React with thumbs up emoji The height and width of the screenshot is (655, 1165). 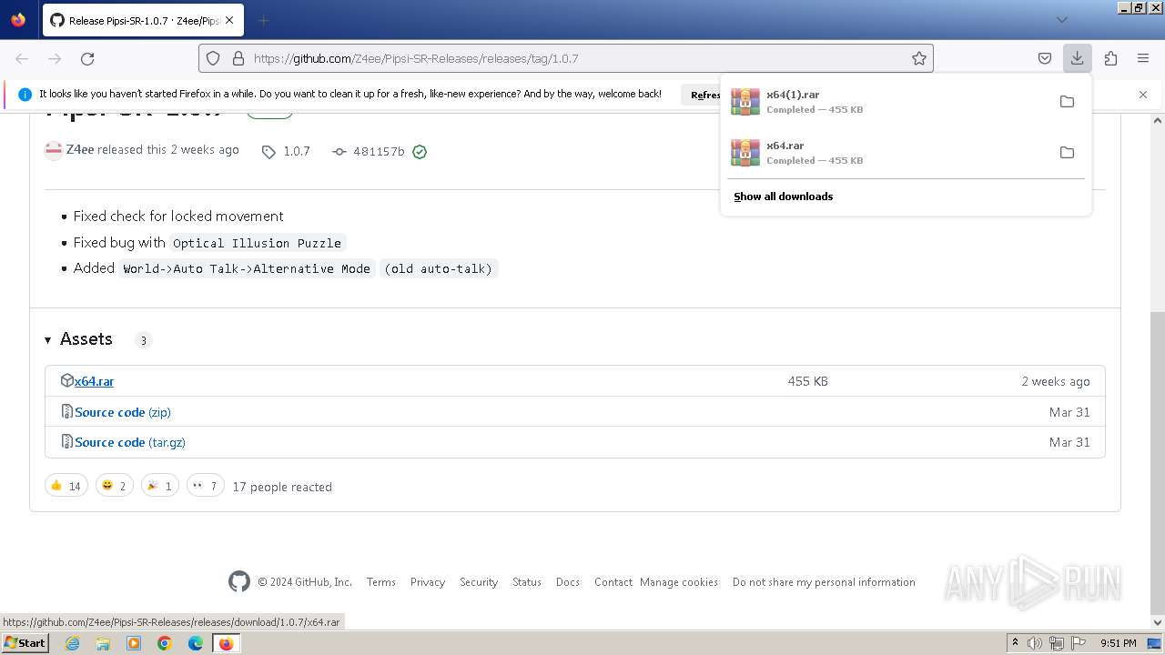[x=66, y=486]
